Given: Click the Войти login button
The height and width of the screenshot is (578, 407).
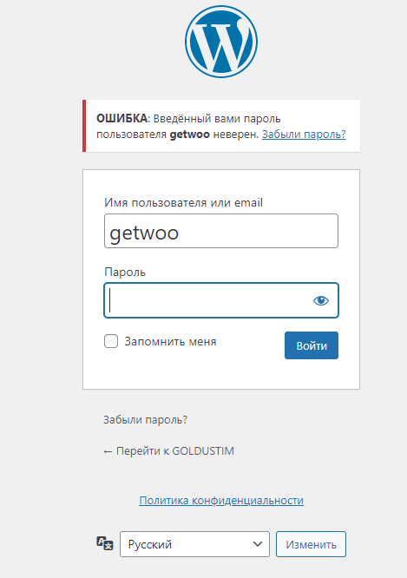Looking at the screenshot, I should tap(312, 345).
